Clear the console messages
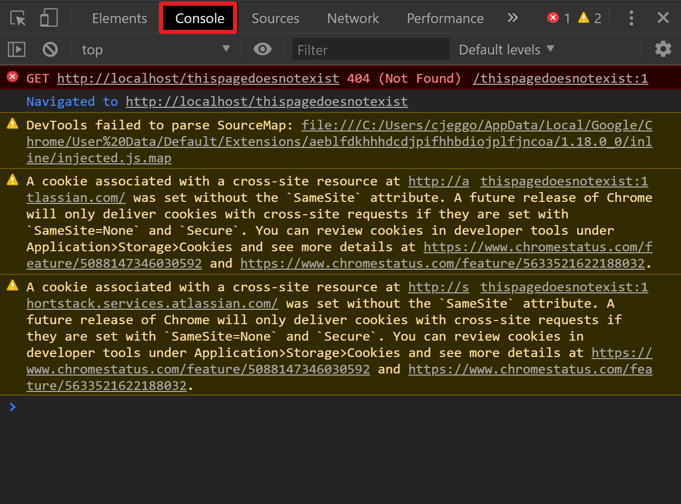The image size is (681, 504). pos(50,49)
